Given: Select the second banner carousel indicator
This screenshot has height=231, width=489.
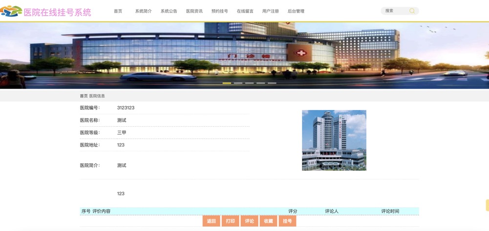Looking at the screenshot, I should point(238,83).
